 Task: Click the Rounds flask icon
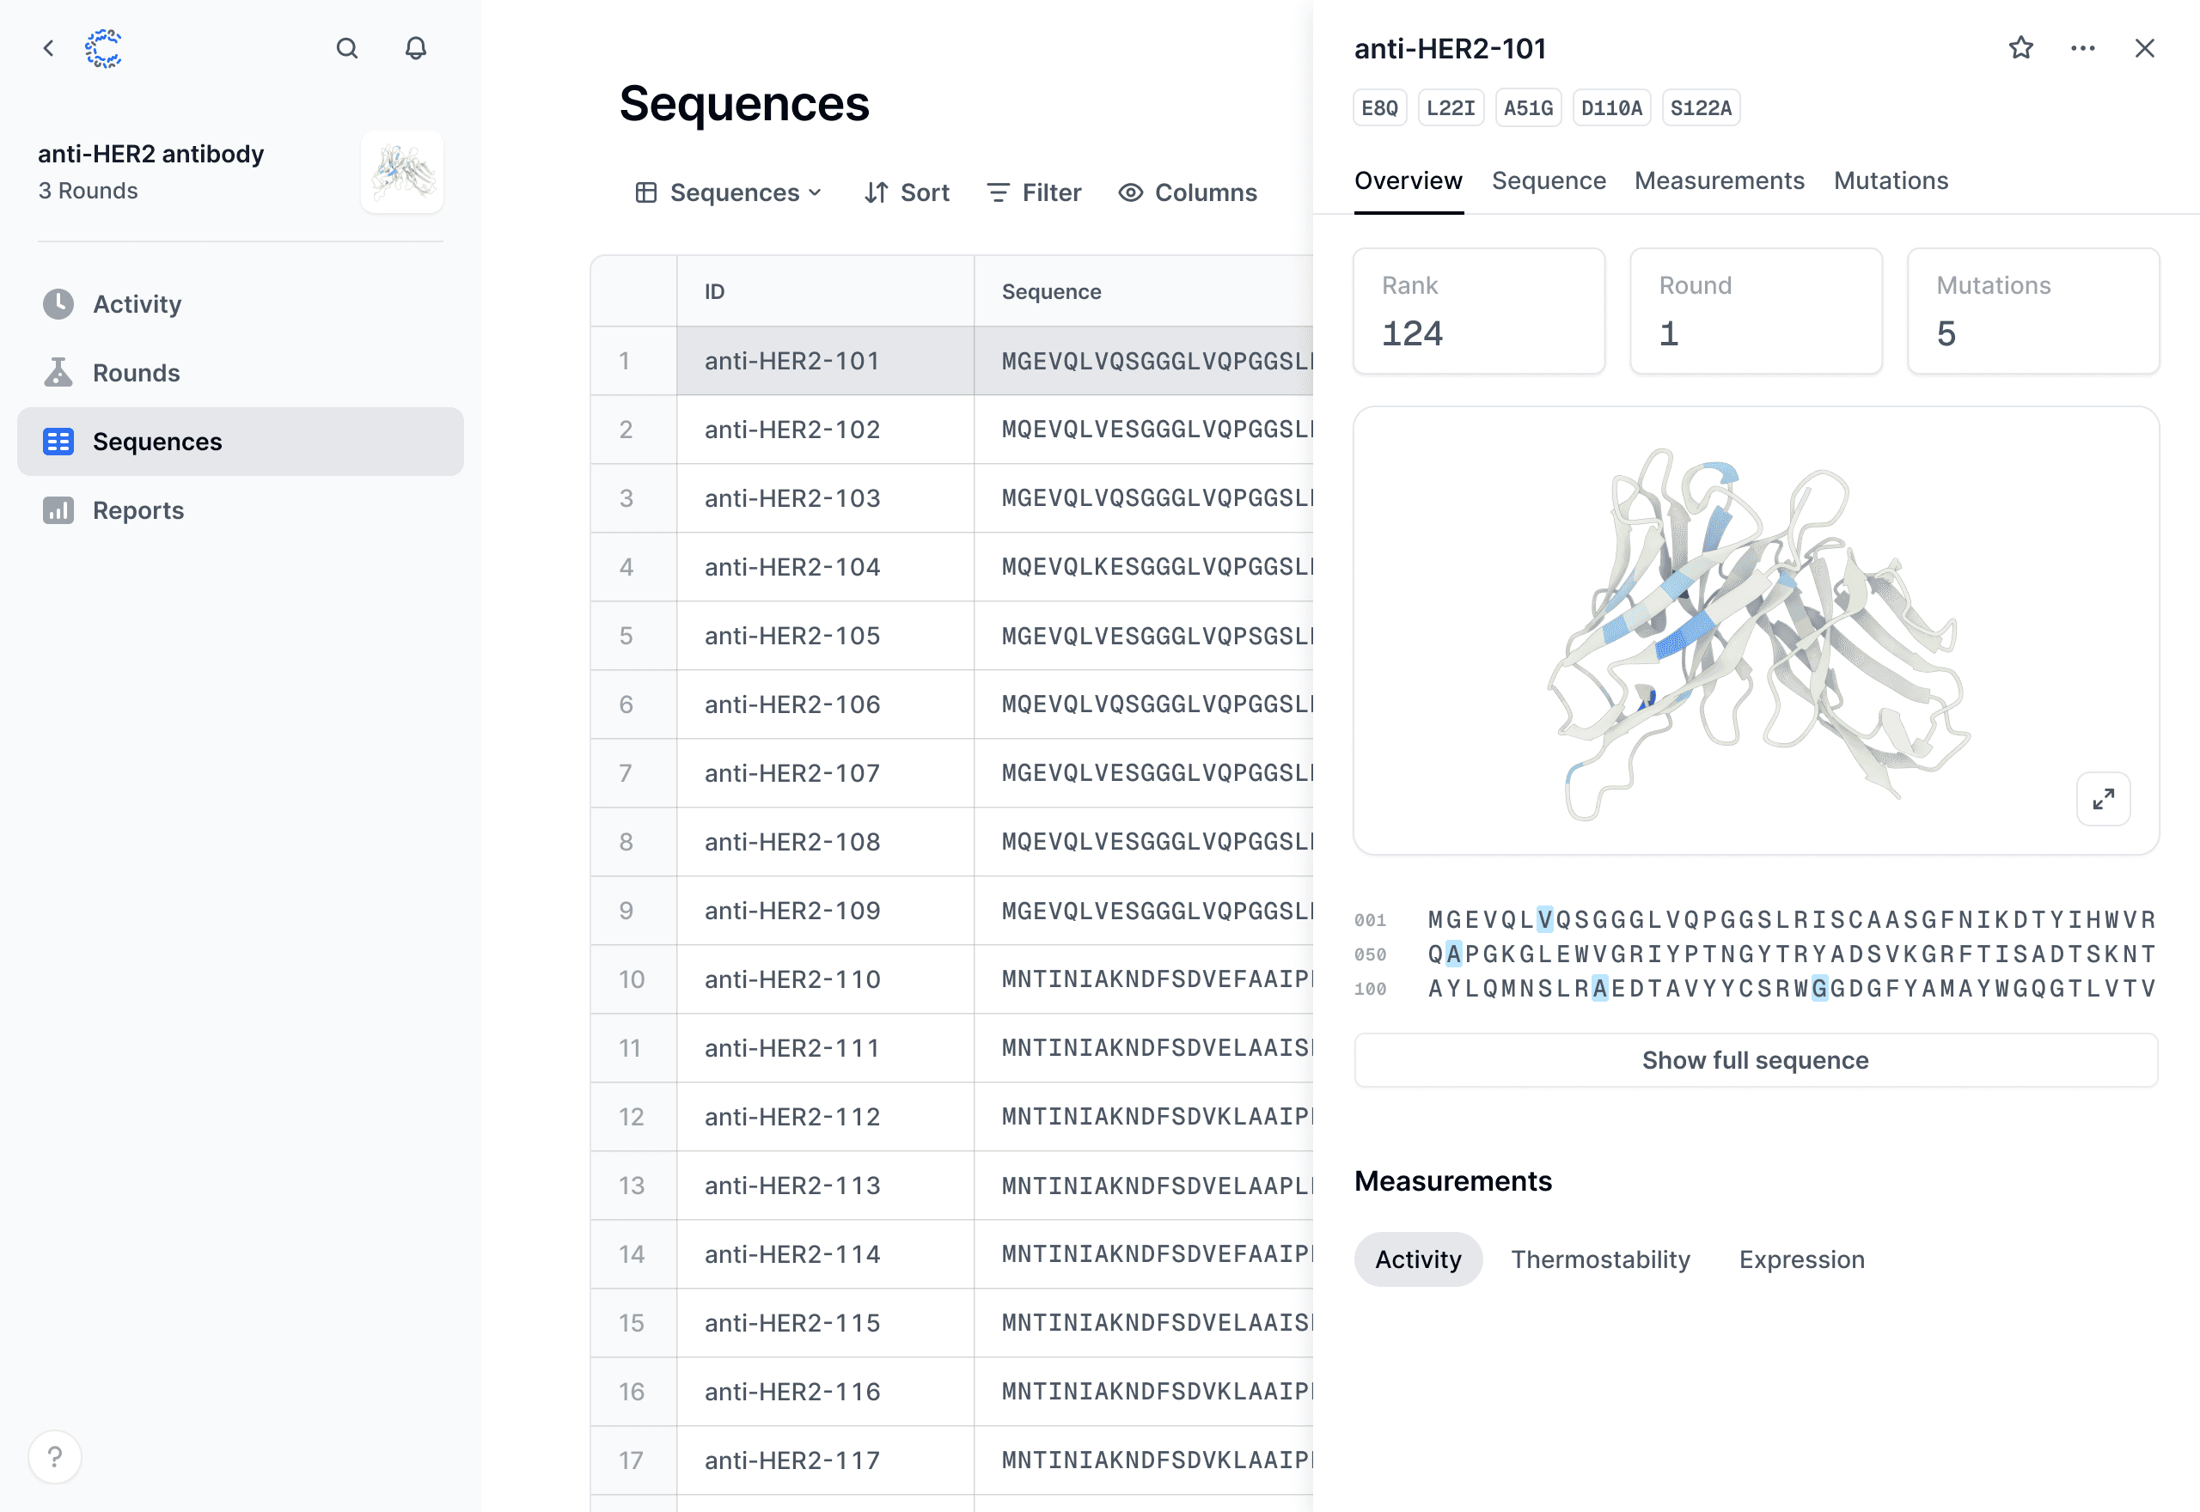58,373
